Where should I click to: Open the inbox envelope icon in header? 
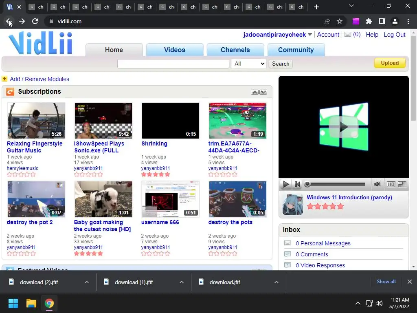[x=348, y=34]
